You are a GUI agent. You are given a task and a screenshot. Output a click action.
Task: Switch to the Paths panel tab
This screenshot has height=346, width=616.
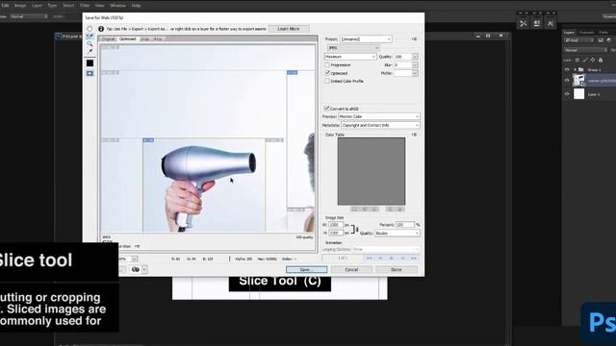603,32
